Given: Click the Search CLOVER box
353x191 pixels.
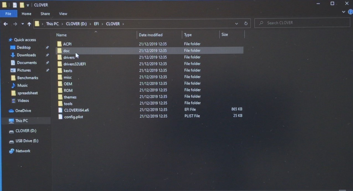Looking at the screenshot, I should coord(302,23).
